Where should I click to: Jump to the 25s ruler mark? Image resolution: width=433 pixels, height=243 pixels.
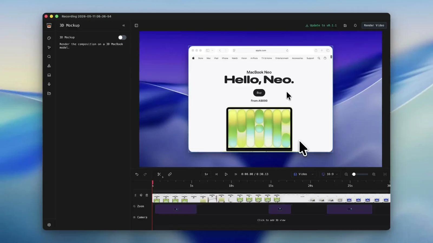[x=350, y=186]
